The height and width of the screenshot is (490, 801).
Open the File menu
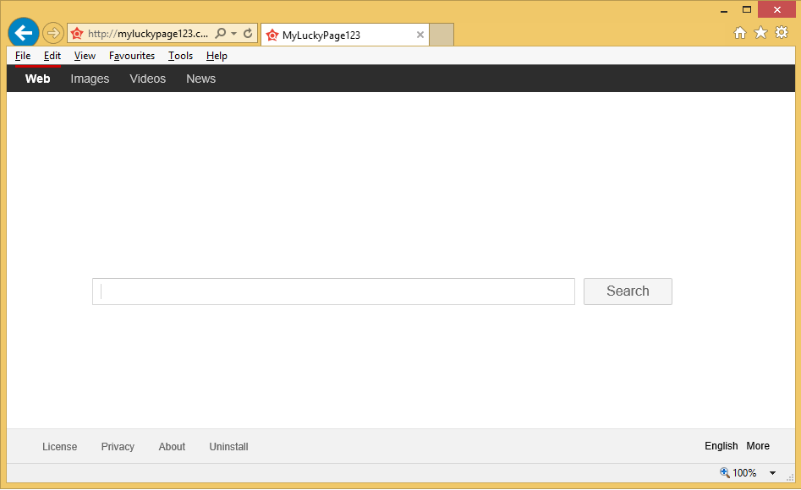tap(23, 56)
